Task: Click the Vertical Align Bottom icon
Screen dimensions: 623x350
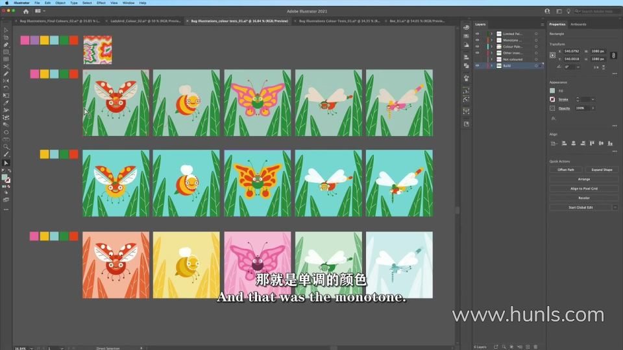Action: [610, 143]
